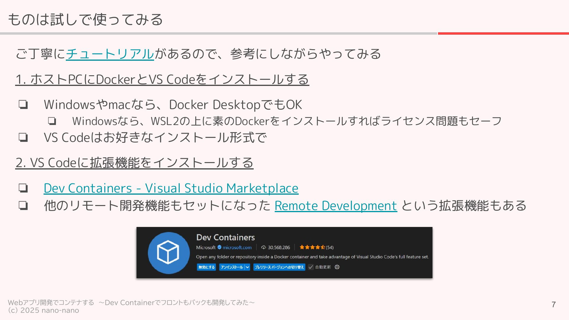Click the install count download icon
This screenshot has width=569, height=320.
point(263,247)
